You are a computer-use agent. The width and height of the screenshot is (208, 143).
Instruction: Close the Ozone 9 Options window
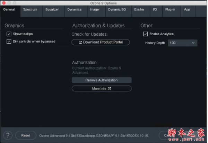pyautogui.click(x=4, y=3)
